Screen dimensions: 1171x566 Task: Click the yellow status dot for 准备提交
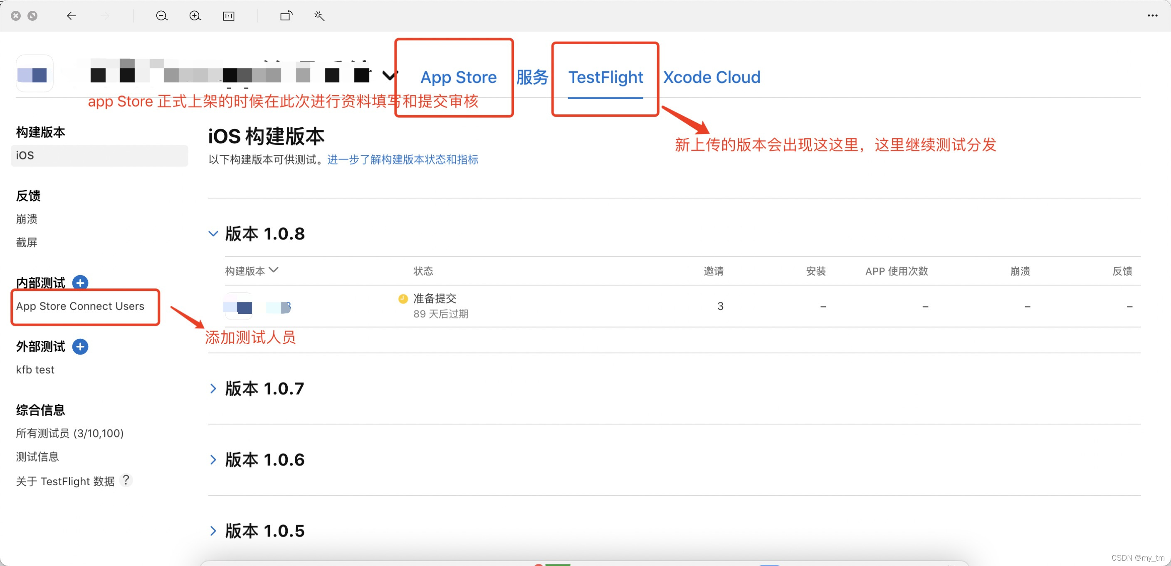[x=403, y=298]
